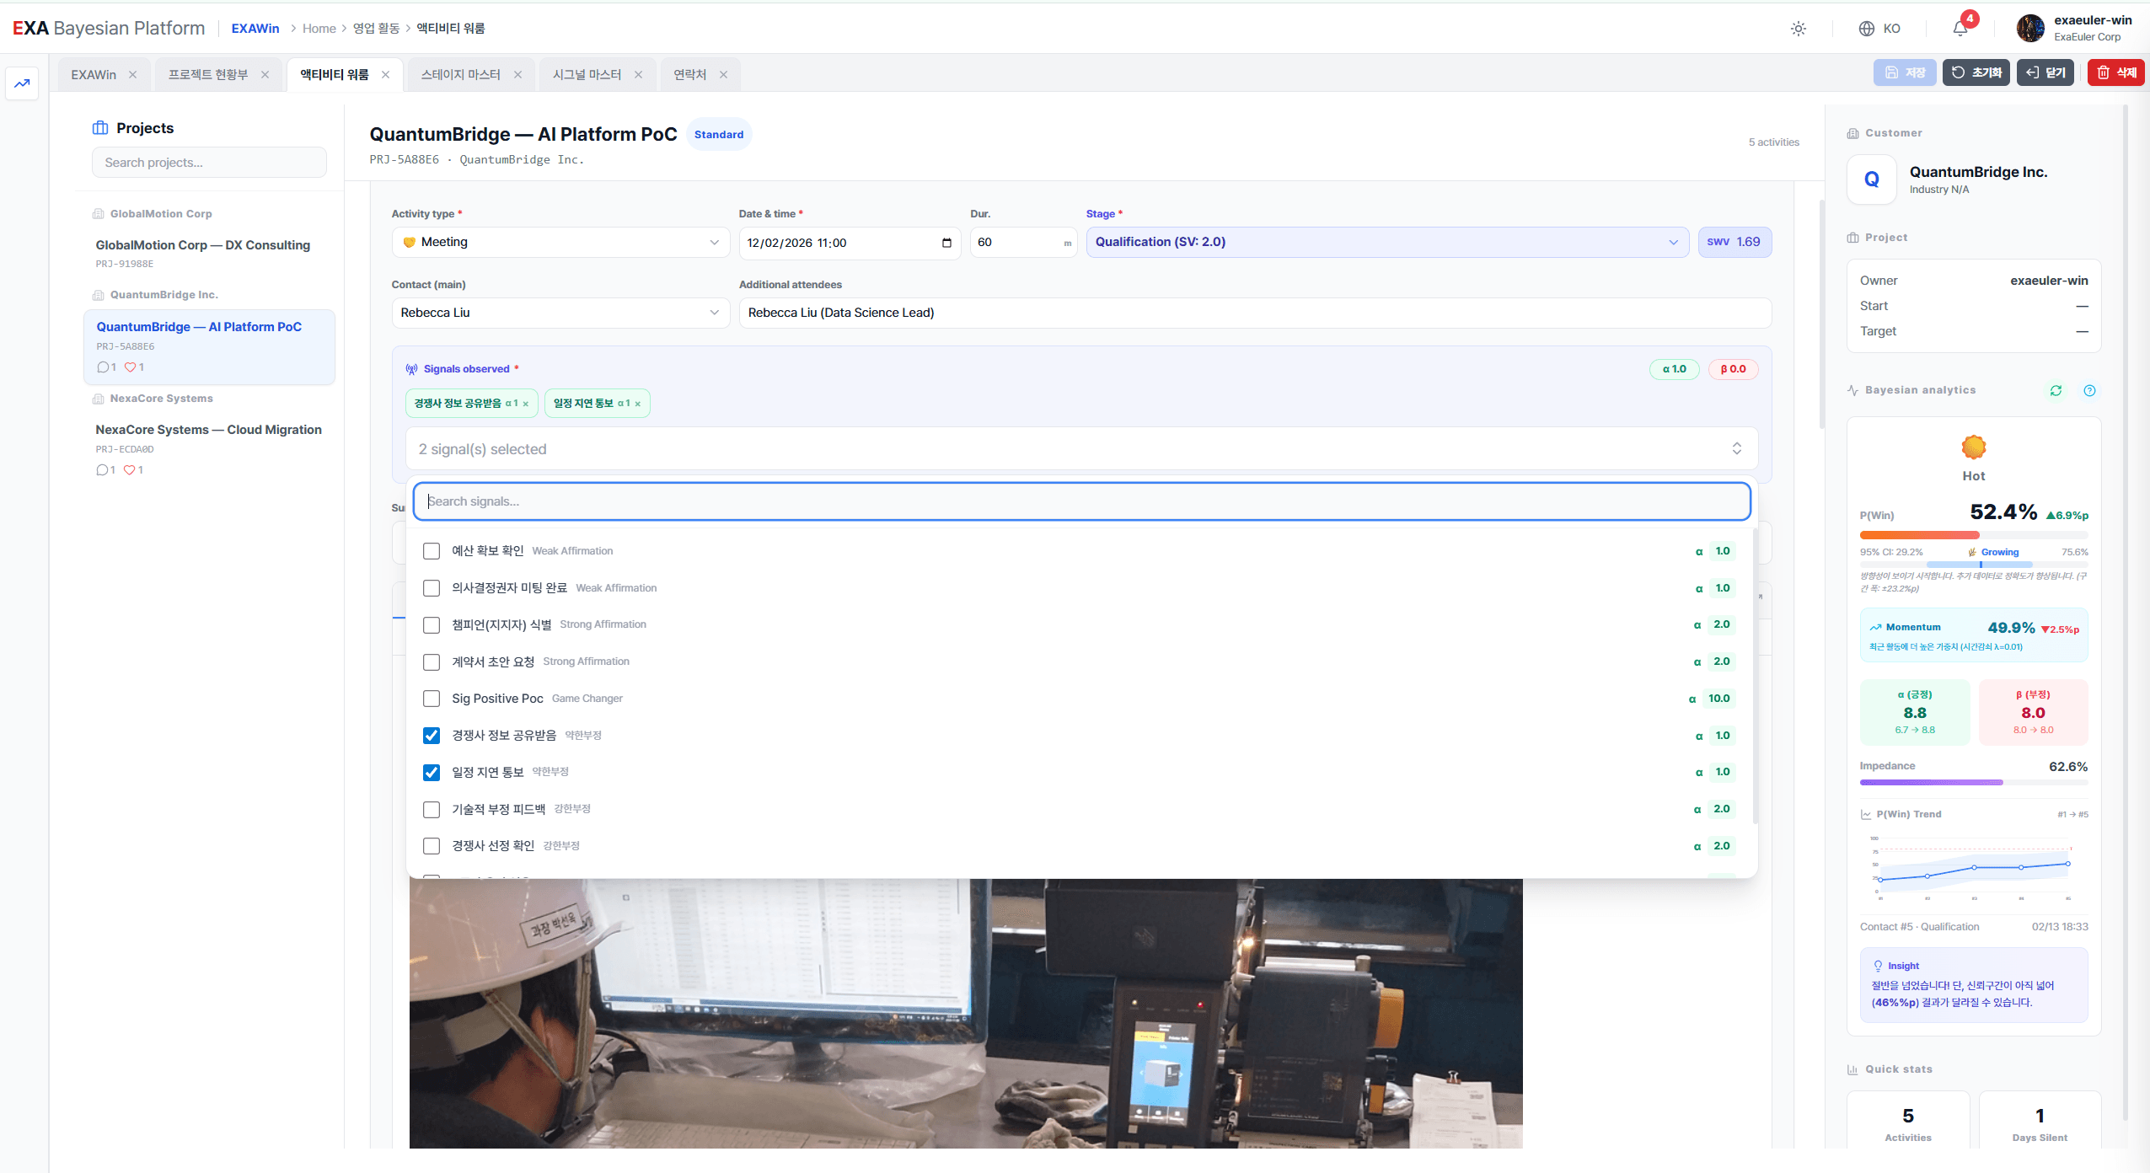Check the Sig Positive Poc Game Changer signal
Viewport: 2150px width, 1173px height.
[432, 699]
